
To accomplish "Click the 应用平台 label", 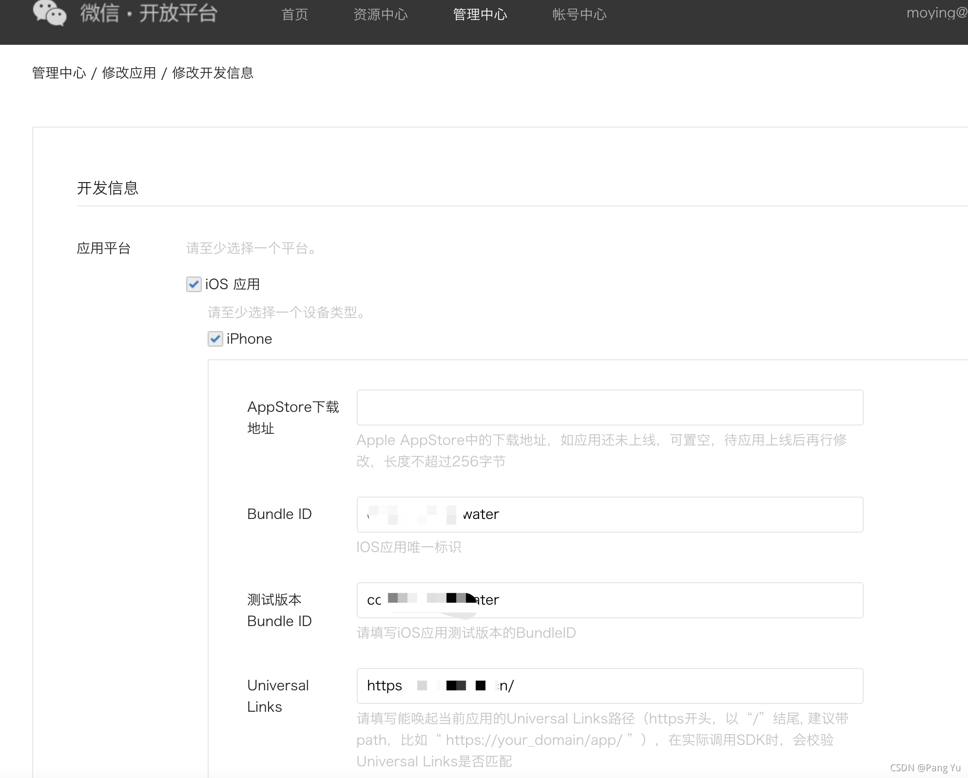I will [x=104, y=248].
